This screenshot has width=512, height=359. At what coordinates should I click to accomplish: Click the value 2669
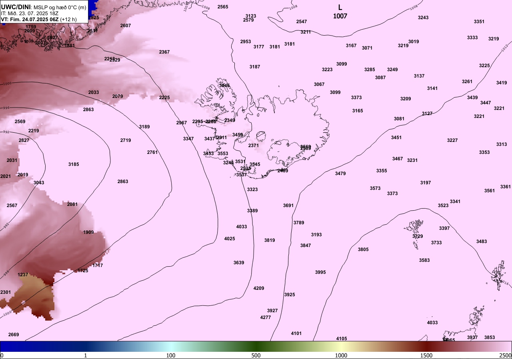click(x=14, y=335)
